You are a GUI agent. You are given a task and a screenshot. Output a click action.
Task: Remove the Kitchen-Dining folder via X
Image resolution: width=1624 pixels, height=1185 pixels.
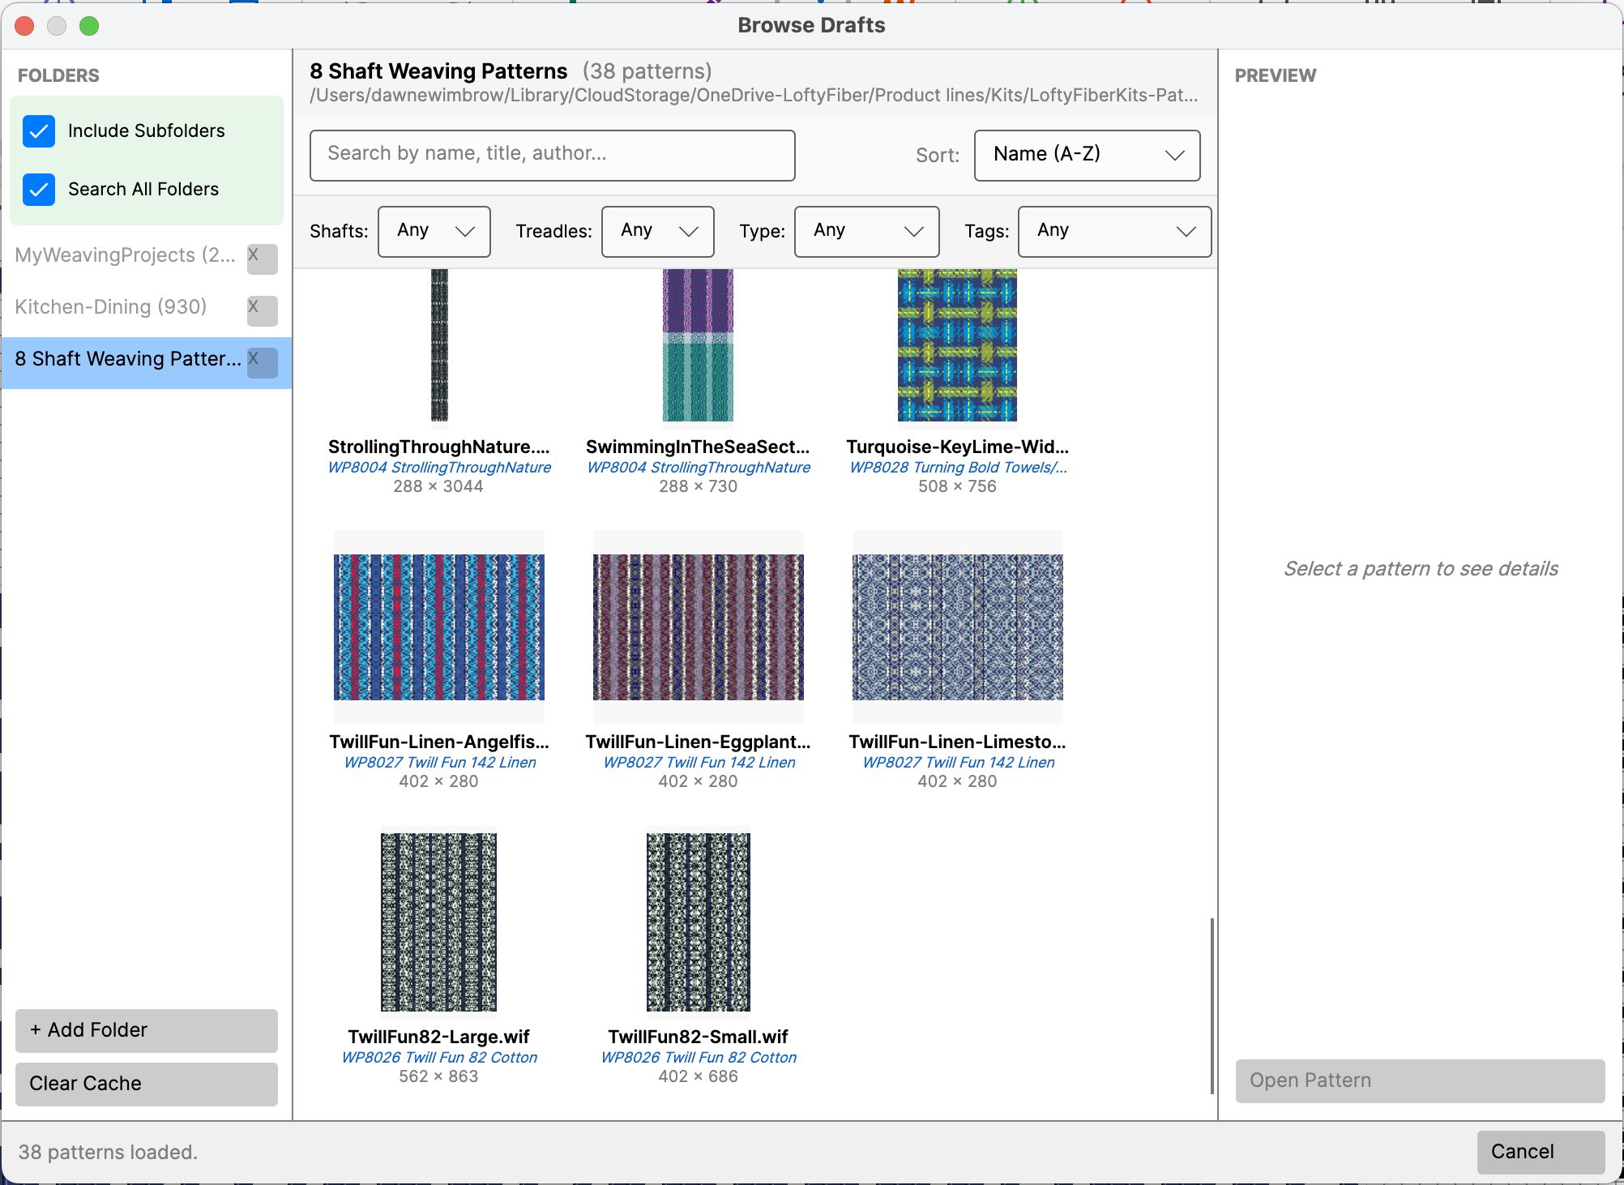pyautogui.click(x=262, y=310)
